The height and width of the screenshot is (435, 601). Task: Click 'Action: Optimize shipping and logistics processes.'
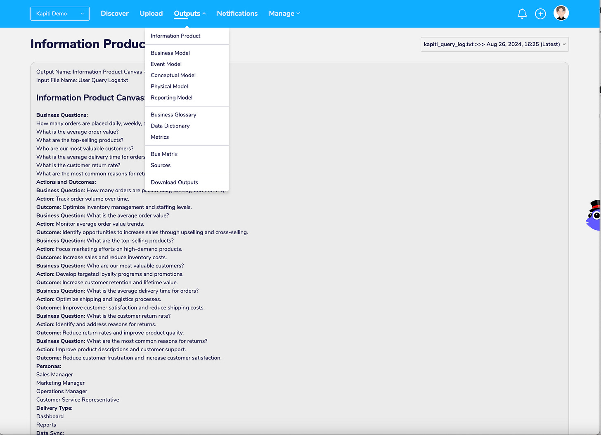point(99,299)
